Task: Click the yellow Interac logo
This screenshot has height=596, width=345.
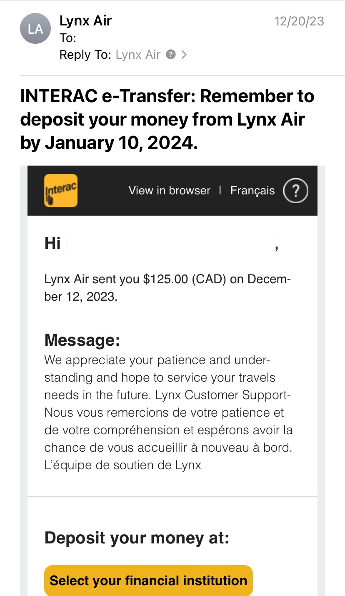Action: pyautogui.click(x=61, y=191)
